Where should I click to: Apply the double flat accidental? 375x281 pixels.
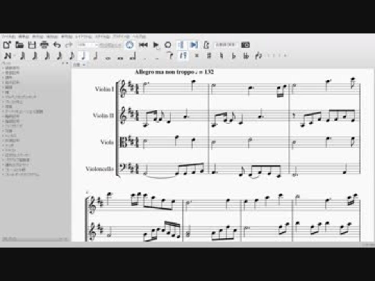[246, 56]
